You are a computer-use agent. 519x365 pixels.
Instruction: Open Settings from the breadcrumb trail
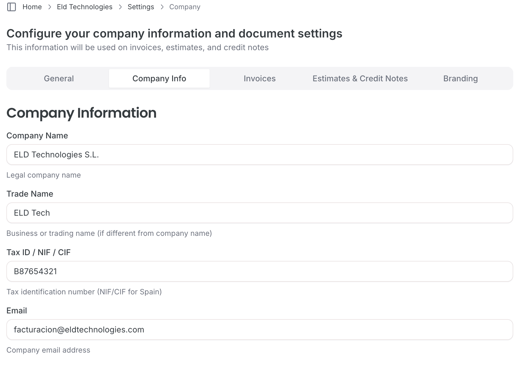pyautogui.click(x=141, y=7)
